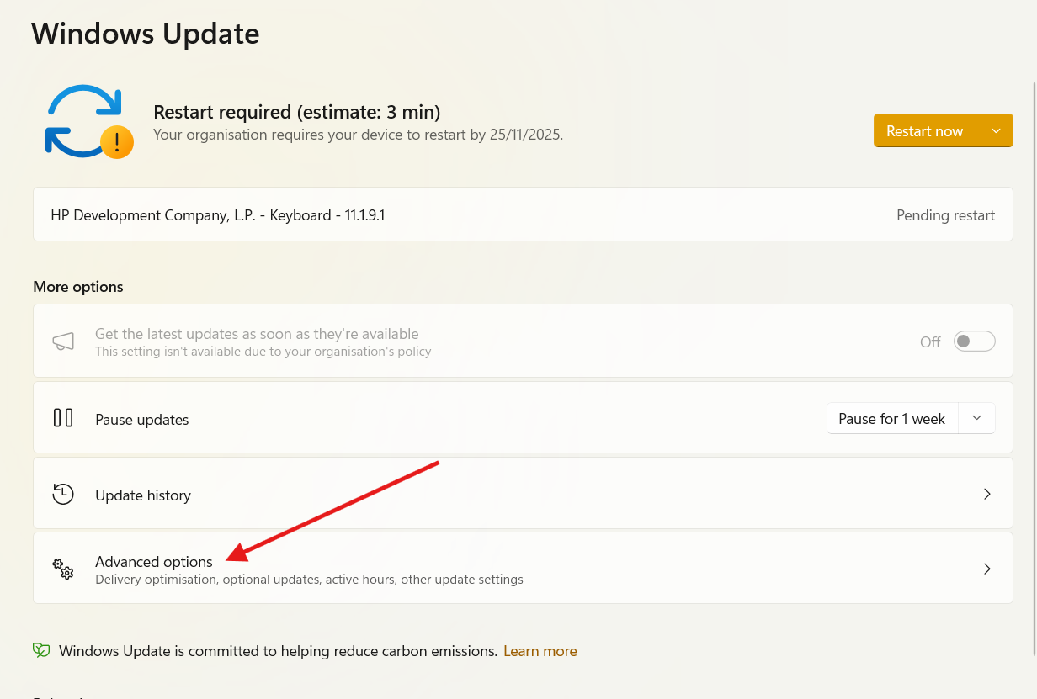Select the HP Keyboard 11.1.9.1 update entry
The image size is (1037, 699).
pyautogui.click(x=218, y=215)
